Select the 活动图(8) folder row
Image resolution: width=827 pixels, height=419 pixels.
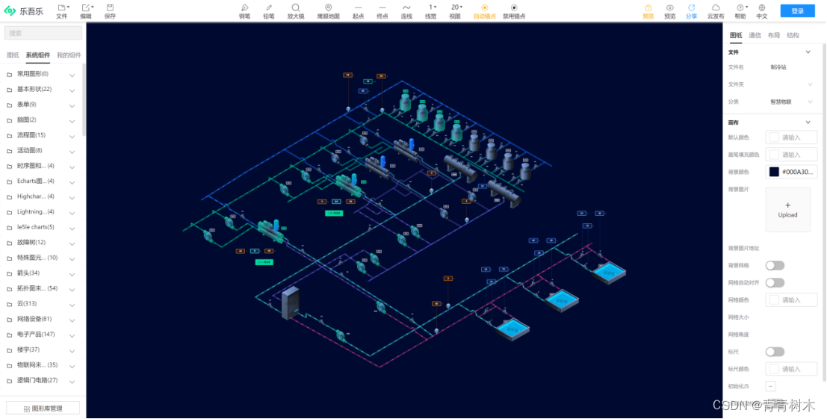pos(41,150)
